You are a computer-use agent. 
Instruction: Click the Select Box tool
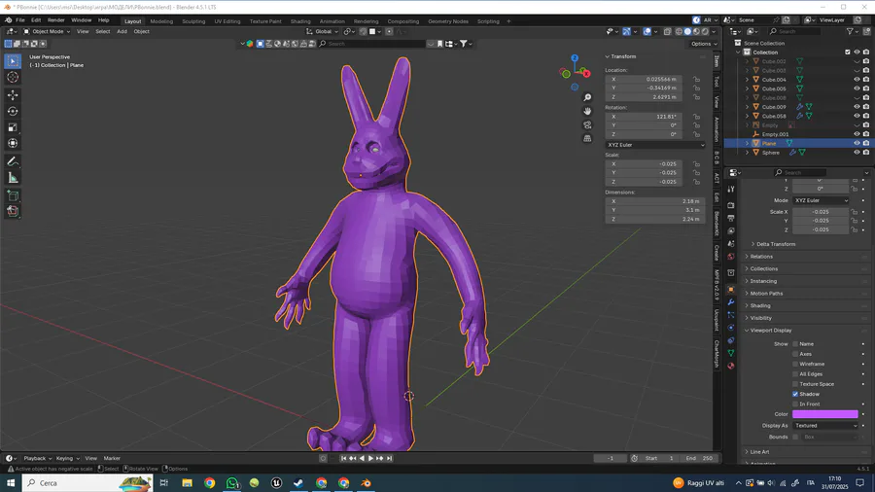point(13,61)
